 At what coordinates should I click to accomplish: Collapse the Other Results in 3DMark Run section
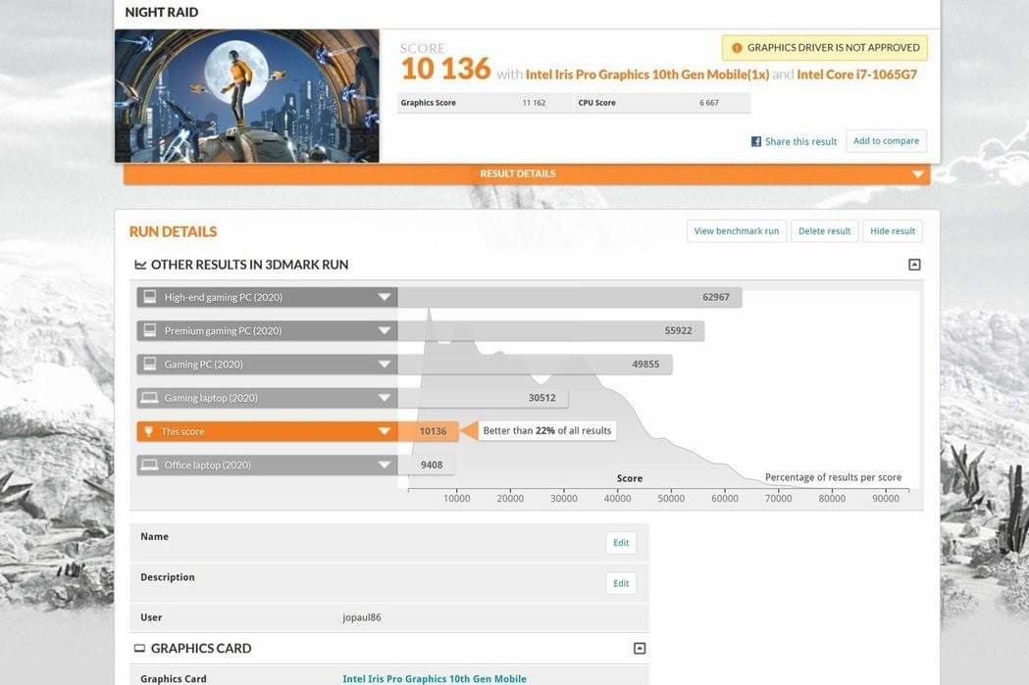(x=914, y=265)
